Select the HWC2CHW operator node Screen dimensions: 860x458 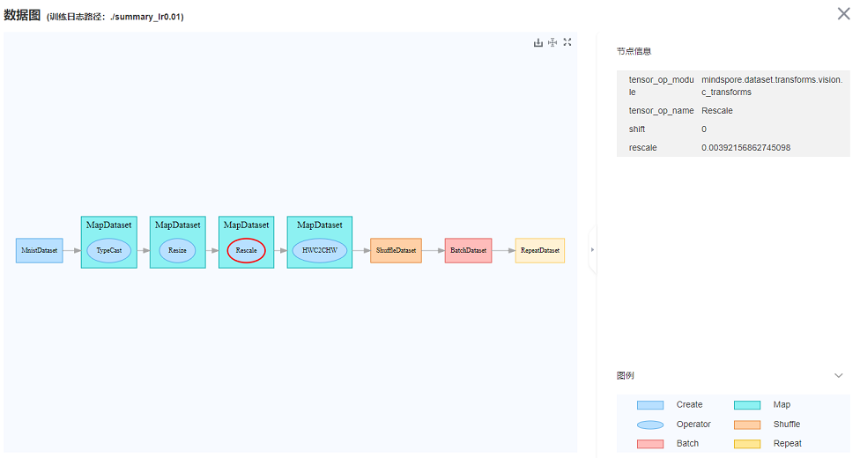point(319,250)
